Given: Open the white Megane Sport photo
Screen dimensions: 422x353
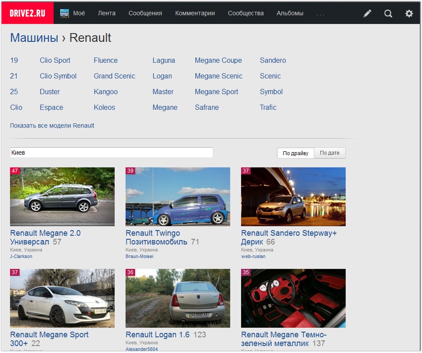Looking at the screenshot, I should [x=62, y=298].
